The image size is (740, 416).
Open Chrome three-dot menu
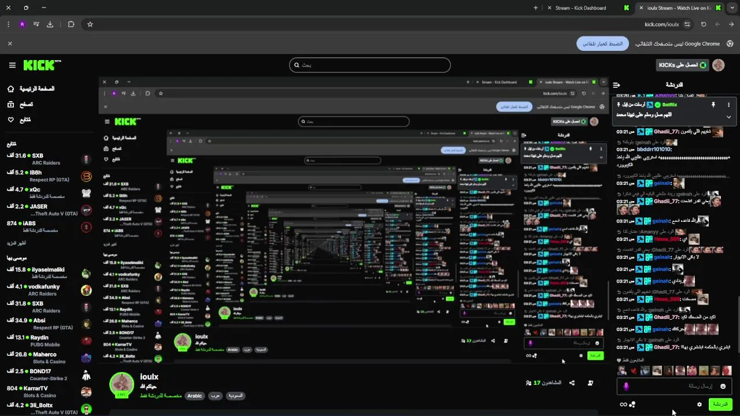tap(8, 24)
